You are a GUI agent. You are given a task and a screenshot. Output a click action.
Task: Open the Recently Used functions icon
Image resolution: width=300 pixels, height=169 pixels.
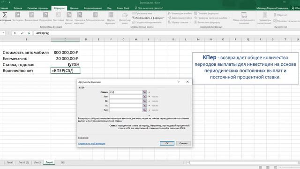point(18,15)
